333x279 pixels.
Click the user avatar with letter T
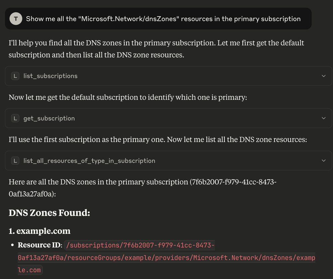click(x=16, y=19)
